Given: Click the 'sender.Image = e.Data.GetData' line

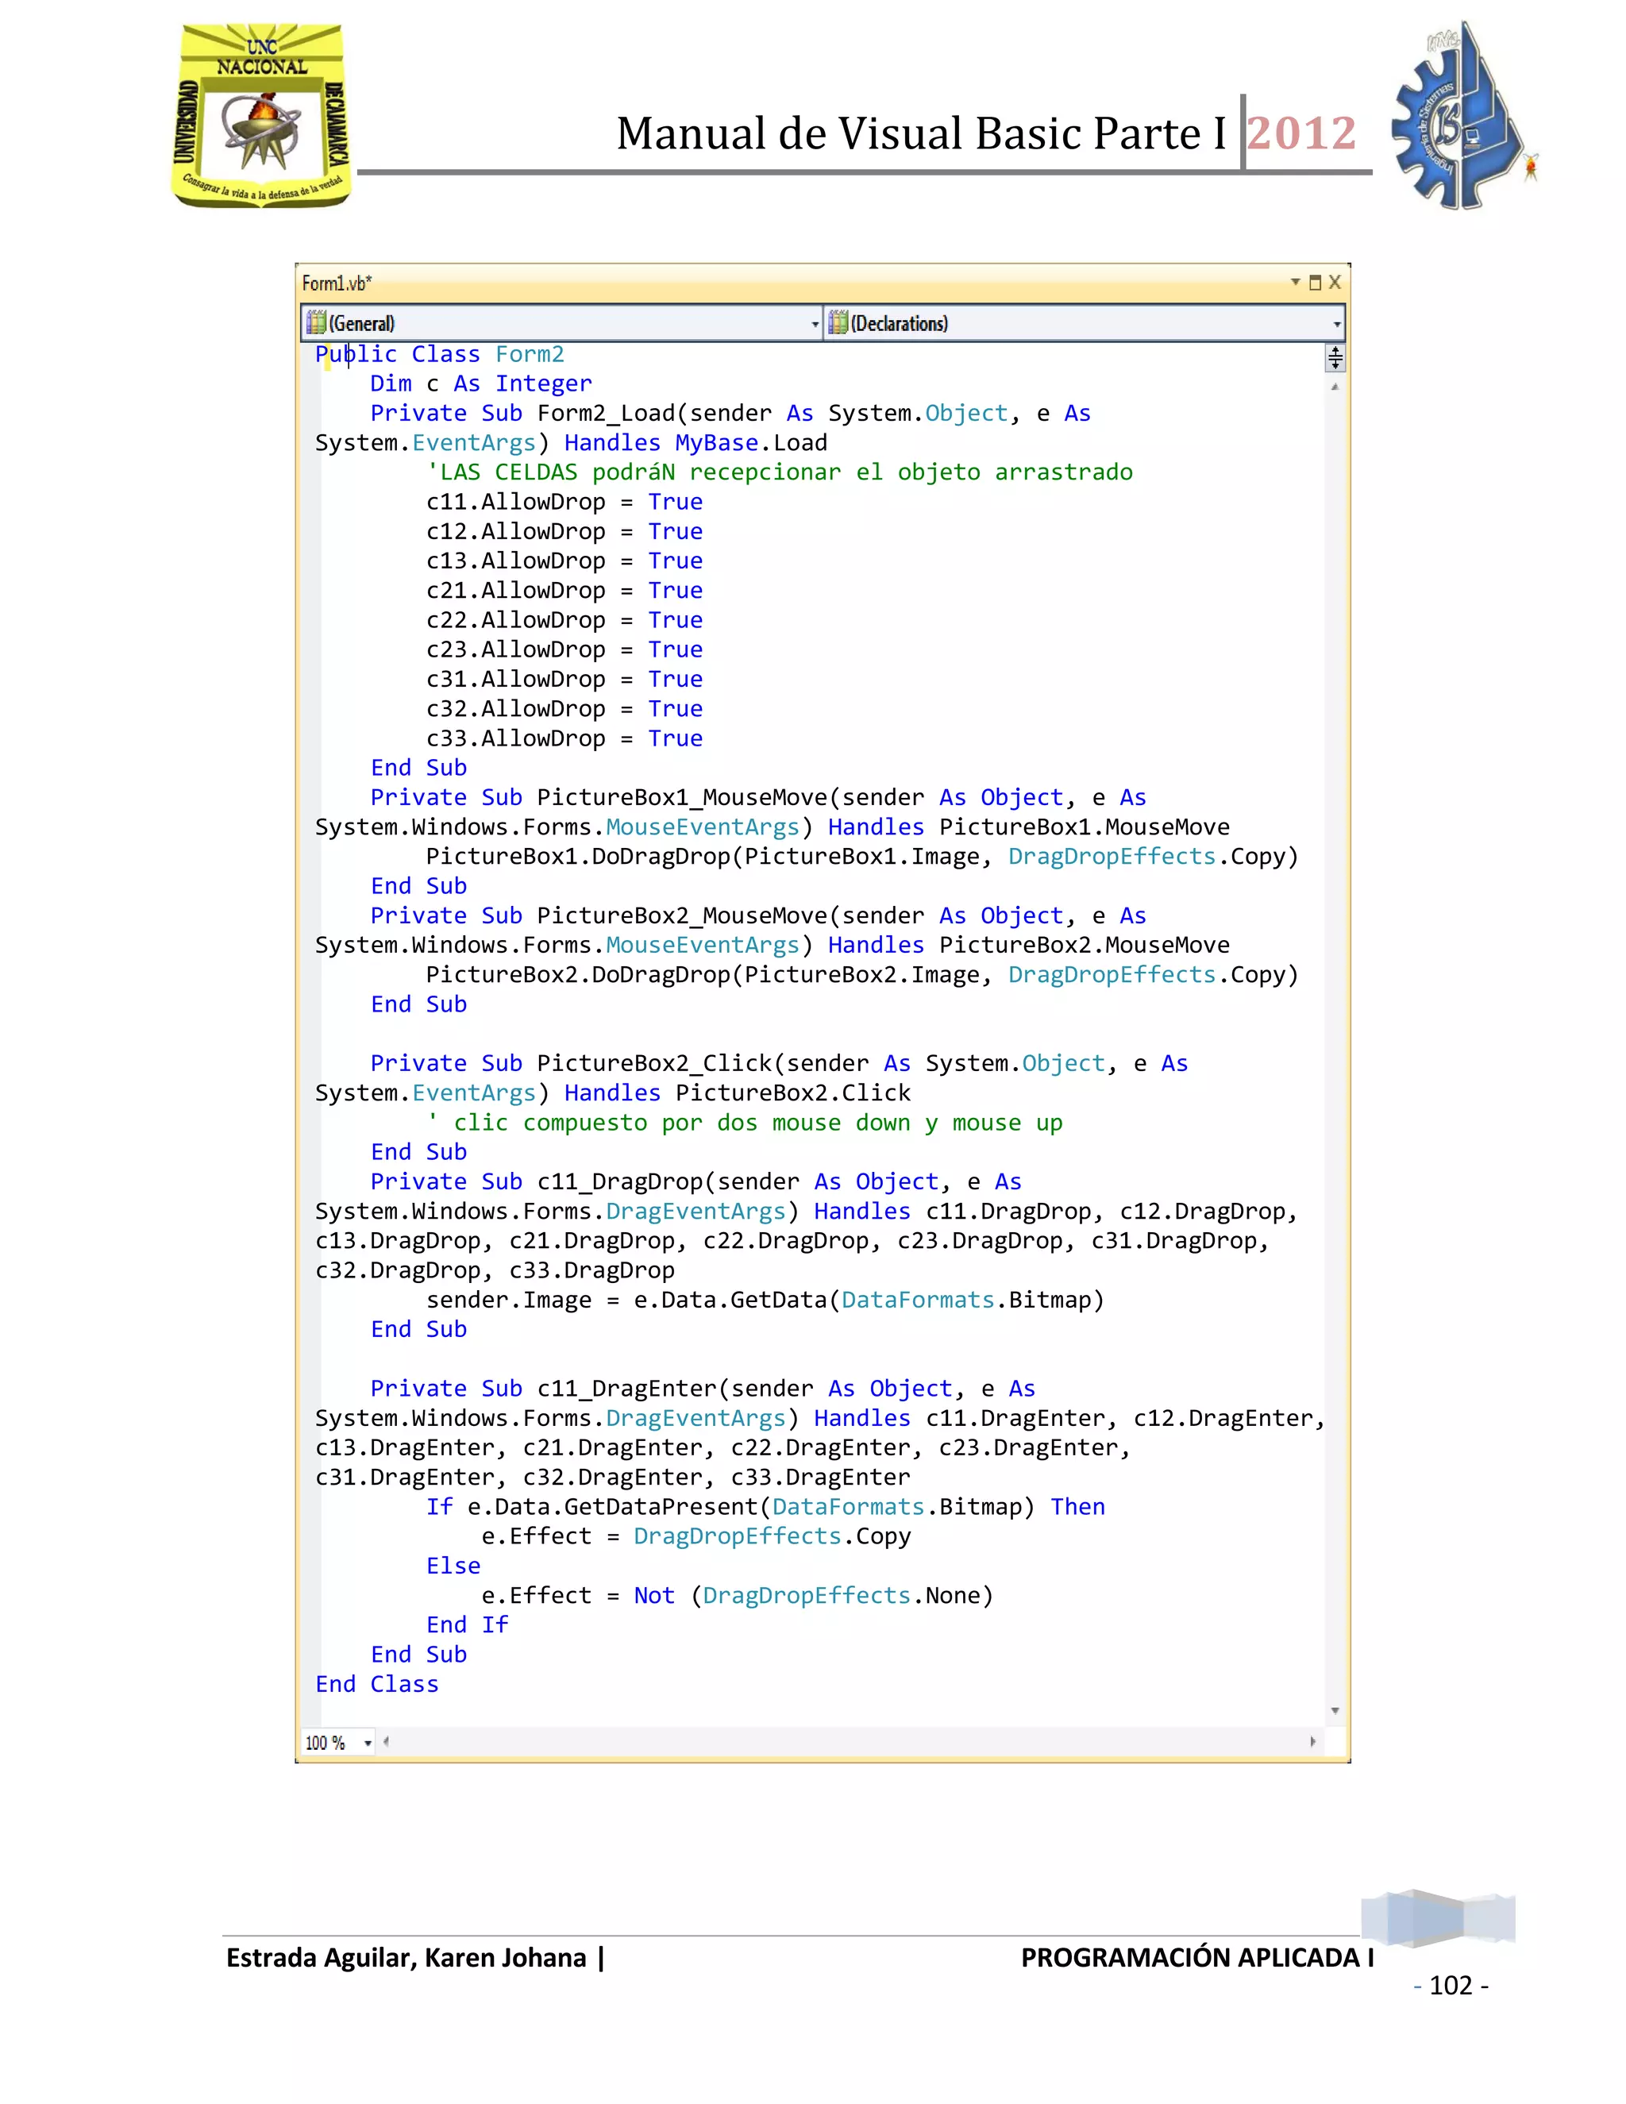Looking at the screenshot, I should pos(765,1301).
